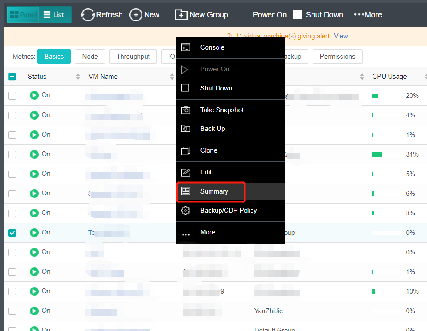The height and width of the screenshot is (331, 427).
Task: Click the Backup/CDP Policy gear icon
Action: tap(186, 211)
